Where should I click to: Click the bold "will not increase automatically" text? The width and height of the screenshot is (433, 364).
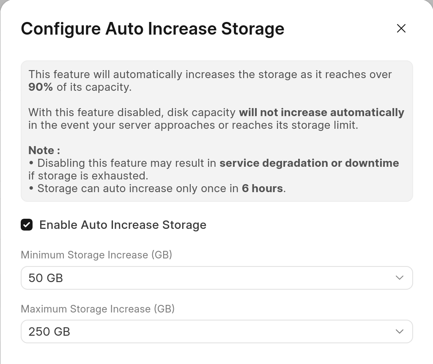(x=321, y=113)
